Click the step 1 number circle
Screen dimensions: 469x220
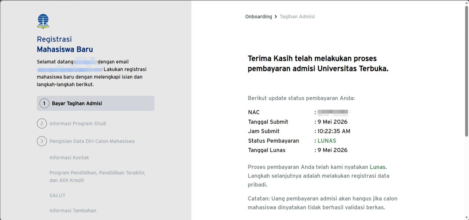(45, 104)
